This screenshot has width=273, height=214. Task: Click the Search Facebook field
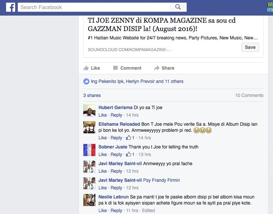(94, 7)
